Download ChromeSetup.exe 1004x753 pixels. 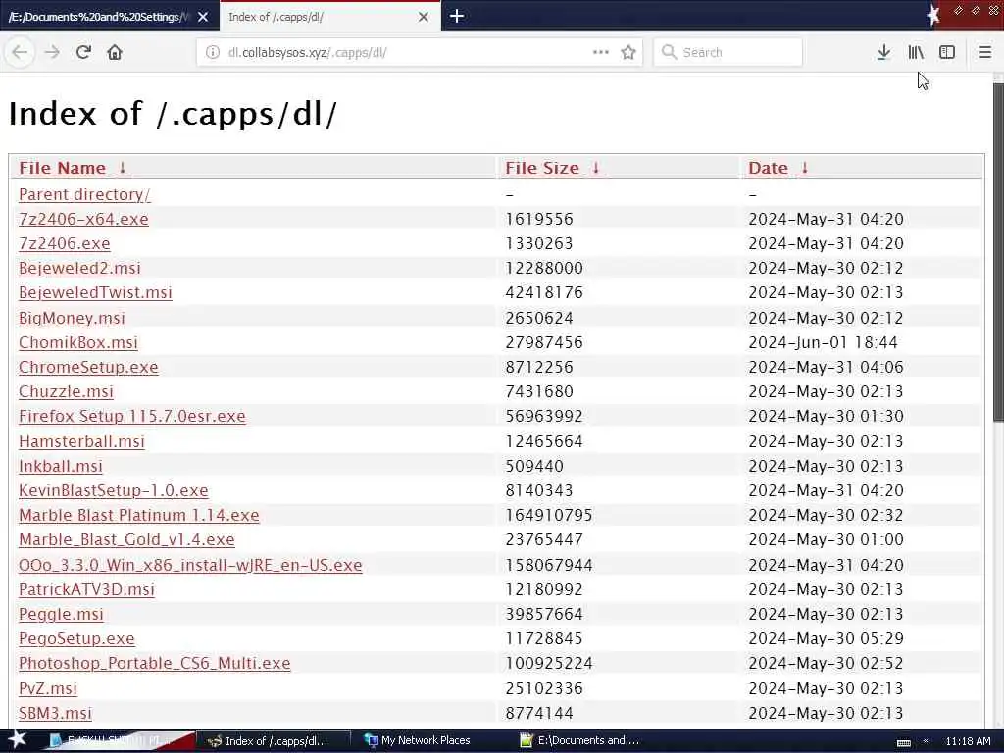coord(88,367)
